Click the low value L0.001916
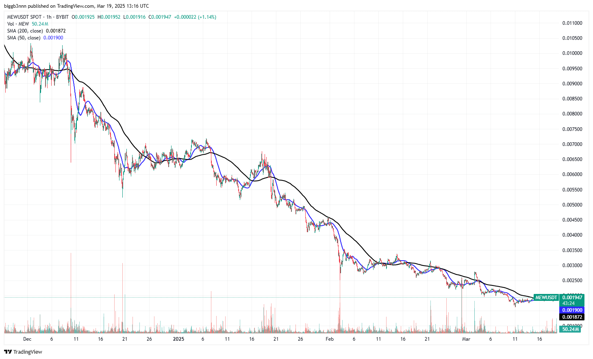Viewport: 593px width, 359px height. coord(134,17)
